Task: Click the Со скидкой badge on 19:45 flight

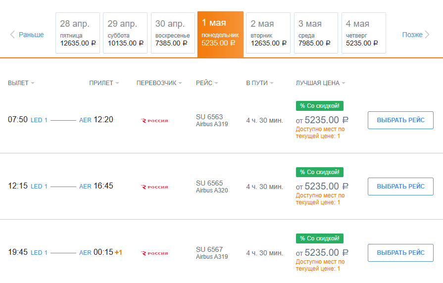Action: click(x=320, y=238)
